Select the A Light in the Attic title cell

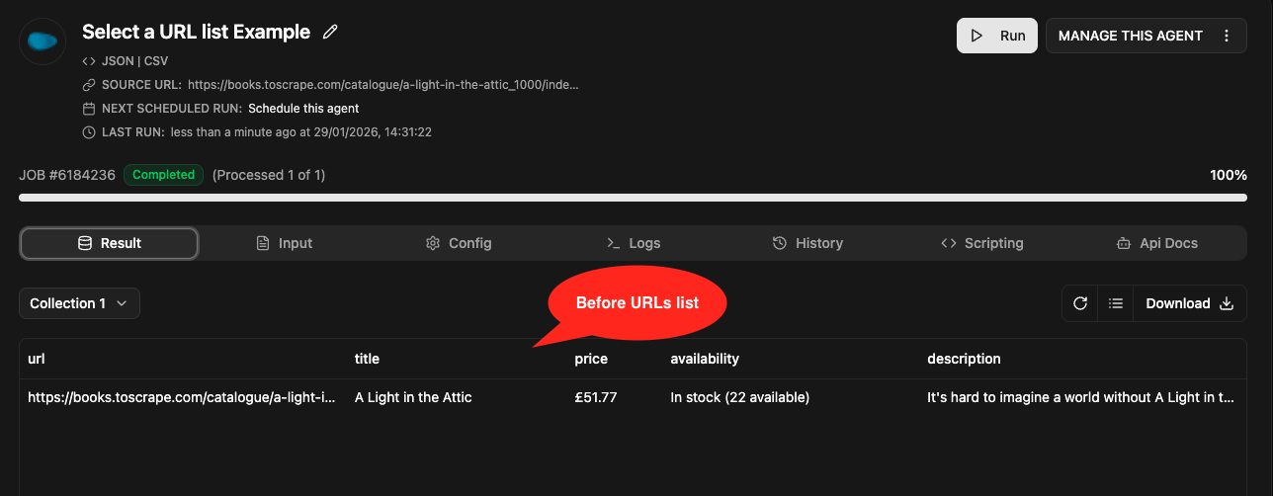click(413, 397)
